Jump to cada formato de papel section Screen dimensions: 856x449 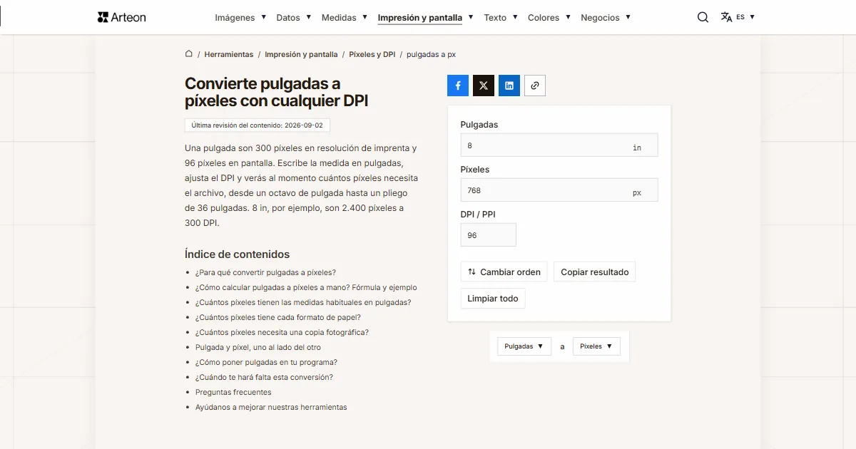tap(278, 317)
